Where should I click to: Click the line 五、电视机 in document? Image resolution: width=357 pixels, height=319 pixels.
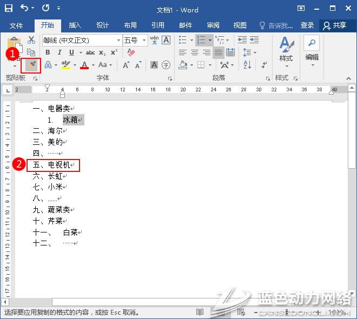point(52,165)
